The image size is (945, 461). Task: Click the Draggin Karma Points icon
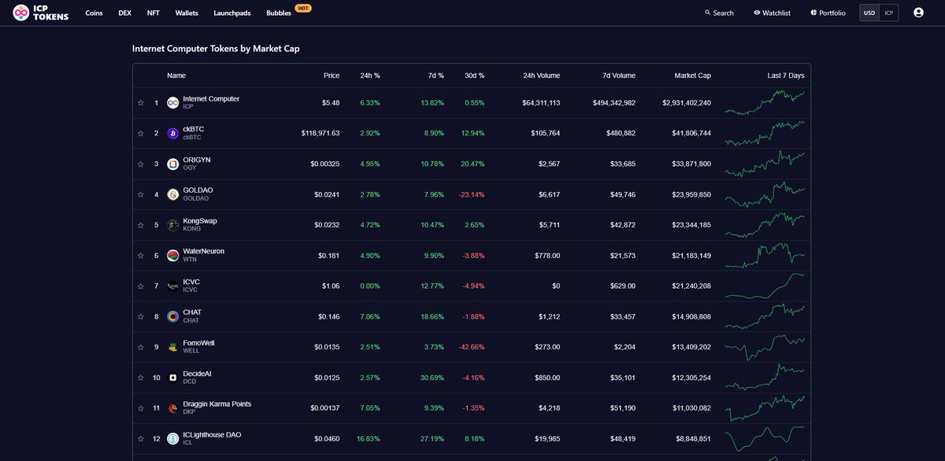click(173, 408)
